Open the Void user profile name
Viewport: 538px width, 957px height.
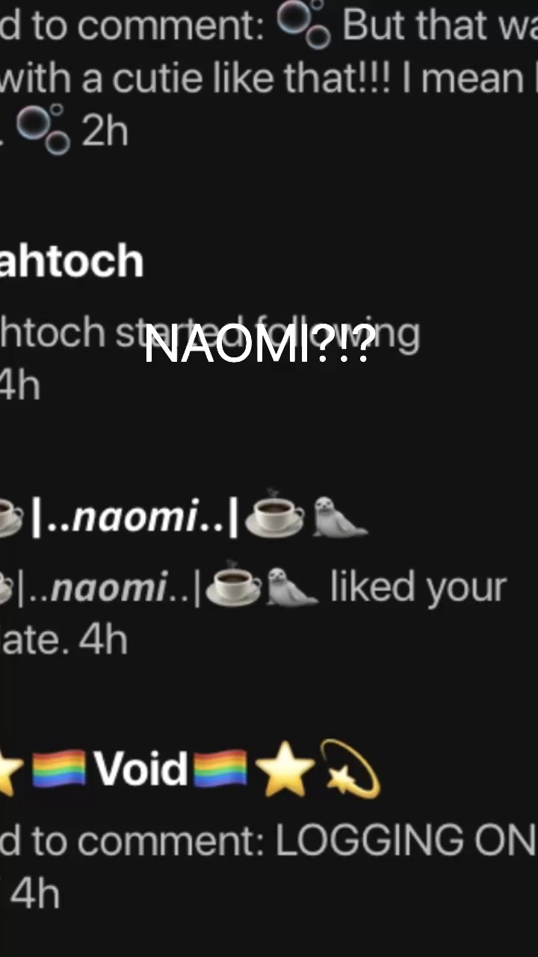[x=140, y=769]
